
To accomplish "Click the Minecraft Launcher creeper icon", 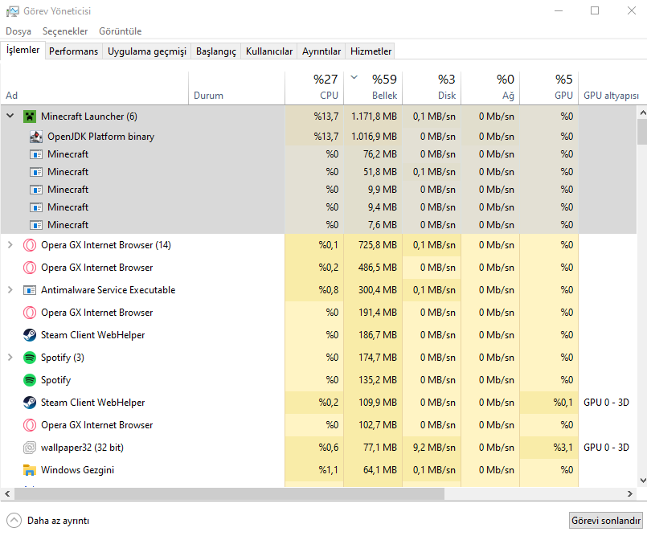I will click(x=30, y=117).
